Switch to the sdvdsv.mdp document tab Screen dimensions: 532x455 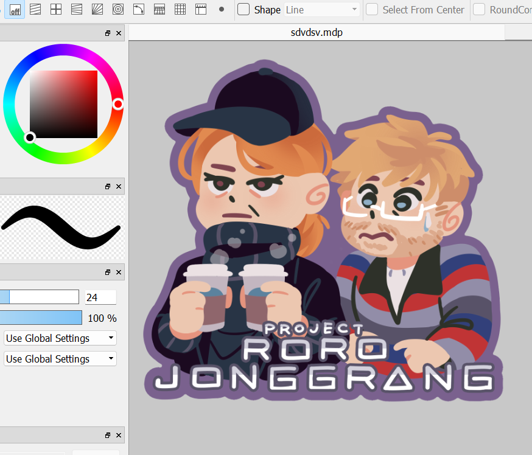[x=317, y=33]
